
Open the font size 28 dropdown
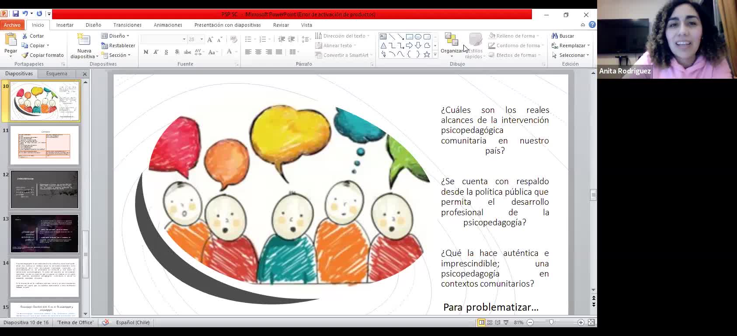pyautogui.click(x=202, y=39)
